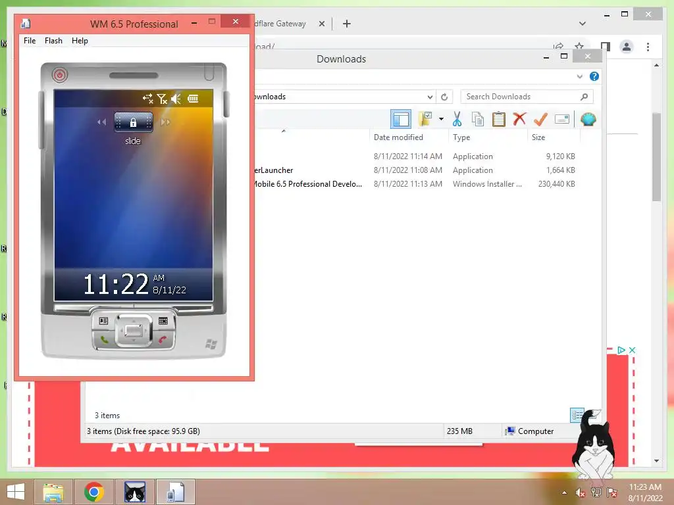Switch to the Cloudflare Gateway tab in Chrome
This screenshot has width=674, height=505.
point(280,24)
